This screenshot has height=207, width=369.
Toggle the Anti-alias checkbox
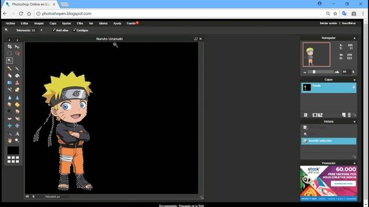[x=54, y=30]
